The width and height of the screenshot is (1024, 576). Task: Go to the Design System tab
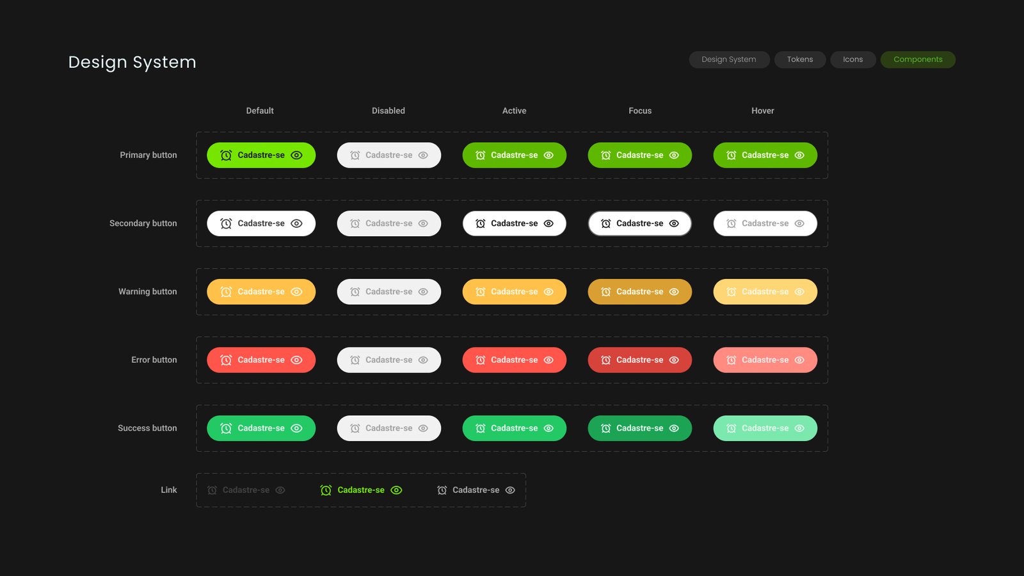coord(729,60)
